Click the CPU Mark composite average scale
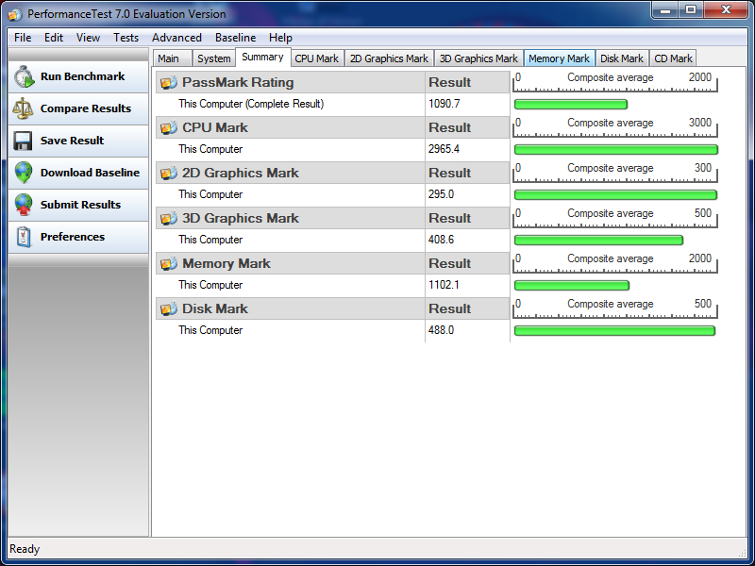 click(x=615, y=127)
